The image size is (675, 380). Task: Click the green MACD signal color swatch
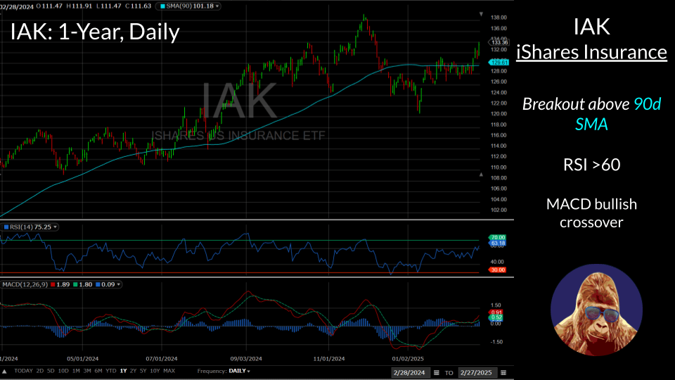point(76,284)
